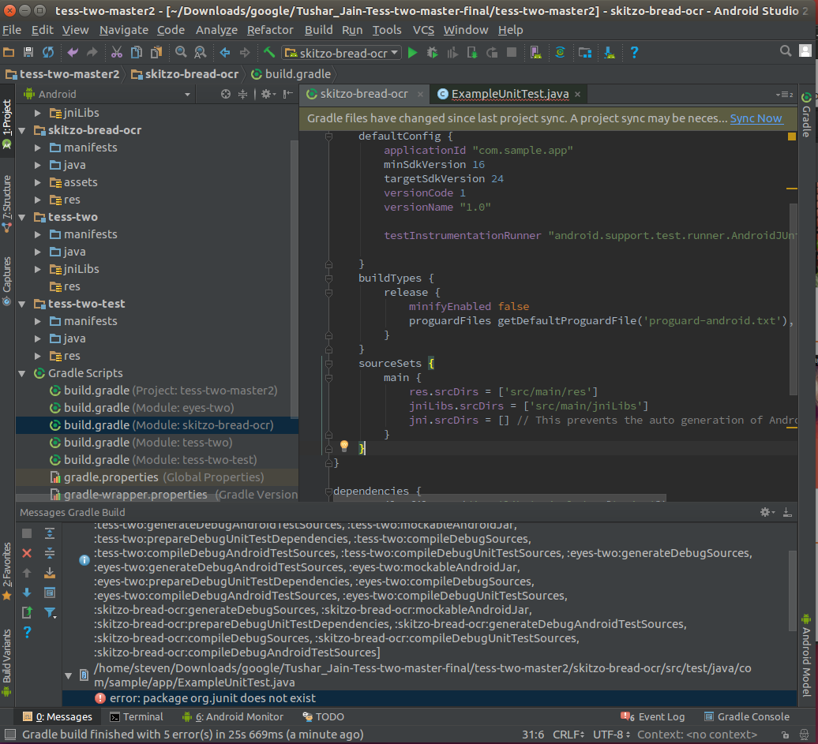Start debugging with the bug icon

click(x=432, y=52)
